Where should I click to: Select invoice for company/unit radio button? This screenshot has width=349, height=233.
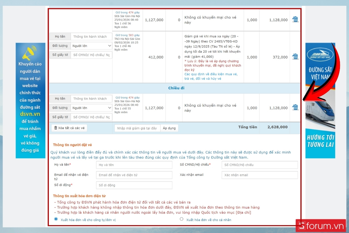click(56, 219)
